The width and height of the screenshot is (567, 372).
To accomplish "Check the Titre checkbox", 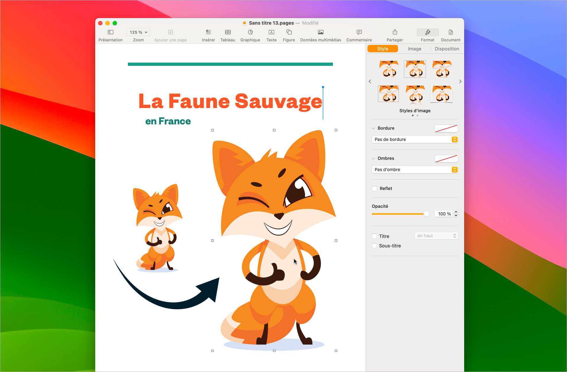I will pyautogui.click(x=374, y=236).
